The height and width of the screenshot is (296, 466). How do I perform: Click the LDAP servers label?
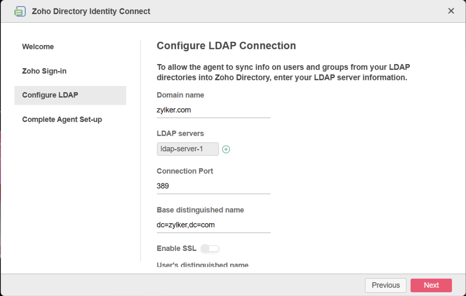pos(180,133)
